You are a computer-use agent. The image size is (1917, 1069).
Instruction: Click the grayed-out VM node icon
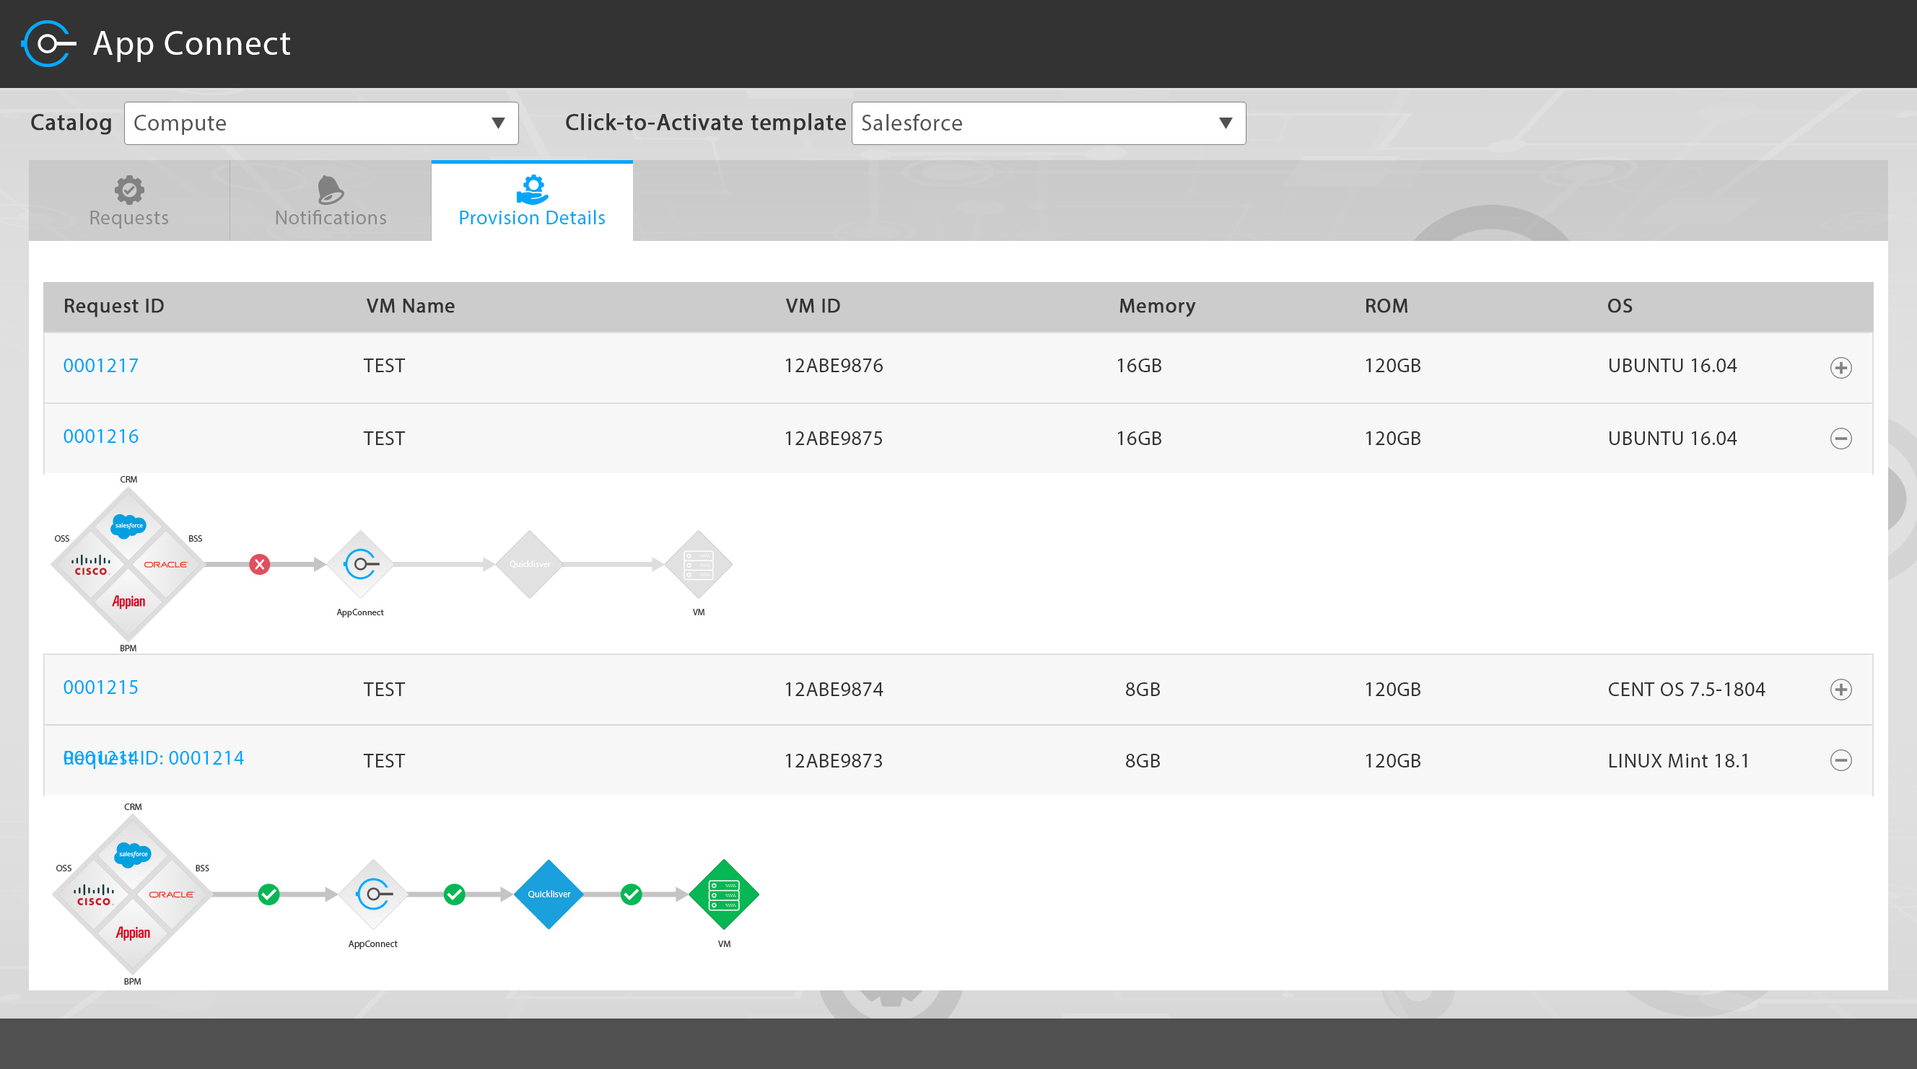(x=698, y=564)
